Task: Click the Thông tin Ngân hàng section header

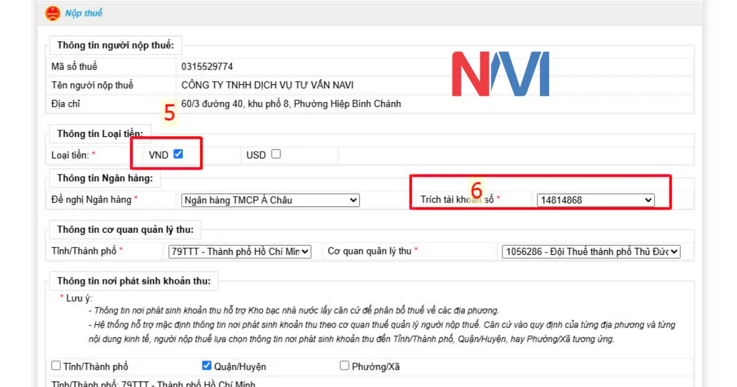Action: click(104, 178)
